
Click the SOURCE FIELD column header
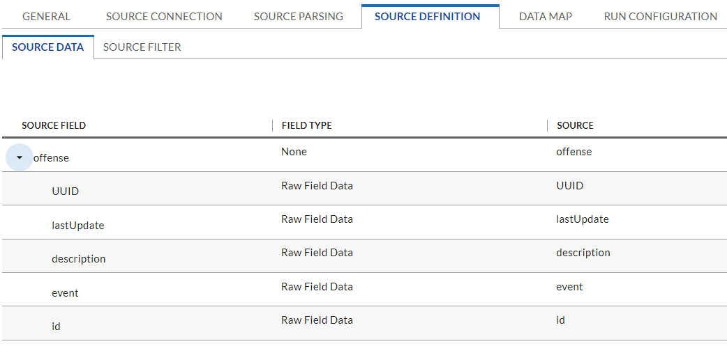click(x=54, y=125)
